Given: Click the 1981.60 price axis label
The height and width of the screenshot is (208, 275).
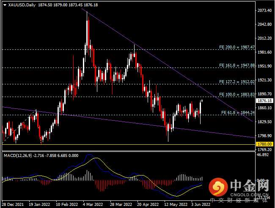Looking at the screenshot, I should [x=264, y=52].
